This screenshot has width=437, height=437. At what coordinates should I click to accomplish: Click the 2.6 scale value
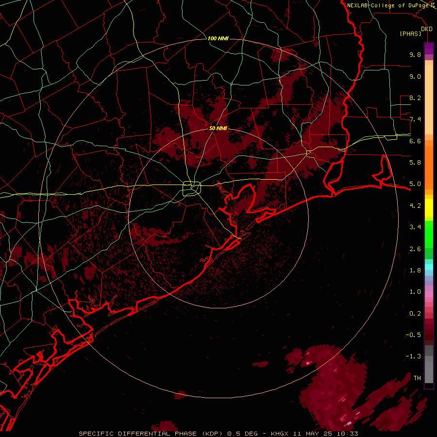pyautogui.click(x=415, y=249)
